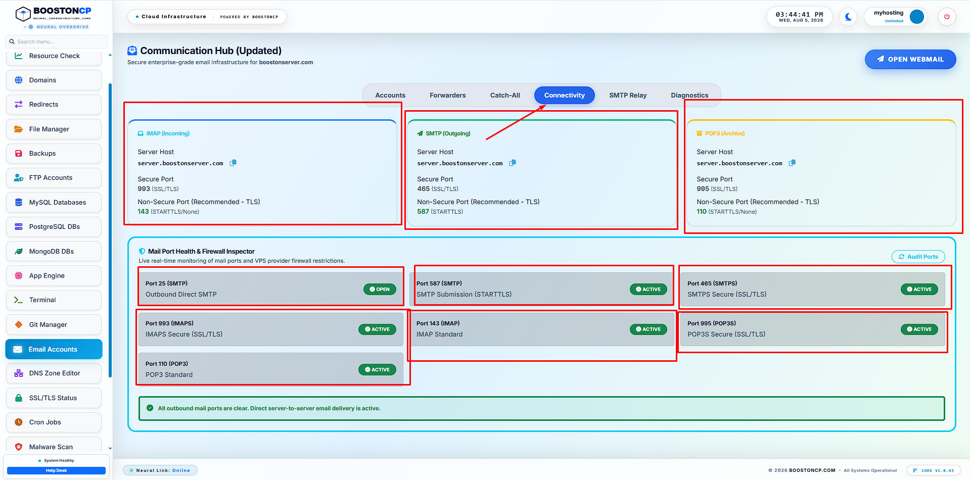Click the sidebar search magnifier icon
The image size is (970, 480).
[12, 41]
